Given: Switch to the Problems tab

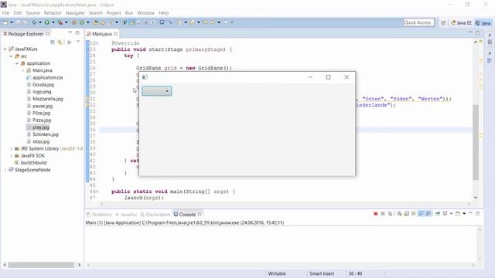Looking at the screenshot, I should 99,215.
